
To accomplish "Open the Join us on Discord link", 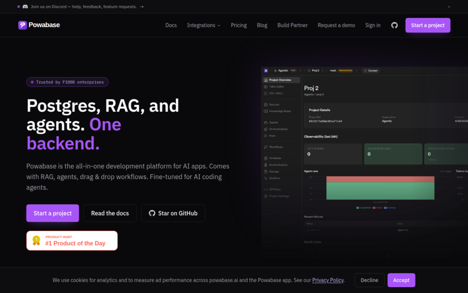I will point(84,6).
